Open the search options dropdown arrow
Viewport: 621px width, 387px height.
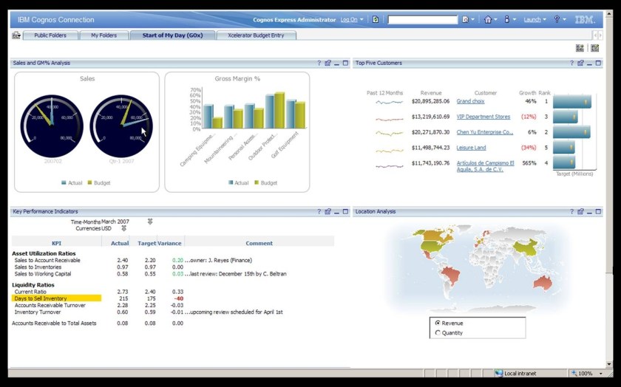[473, 20]
